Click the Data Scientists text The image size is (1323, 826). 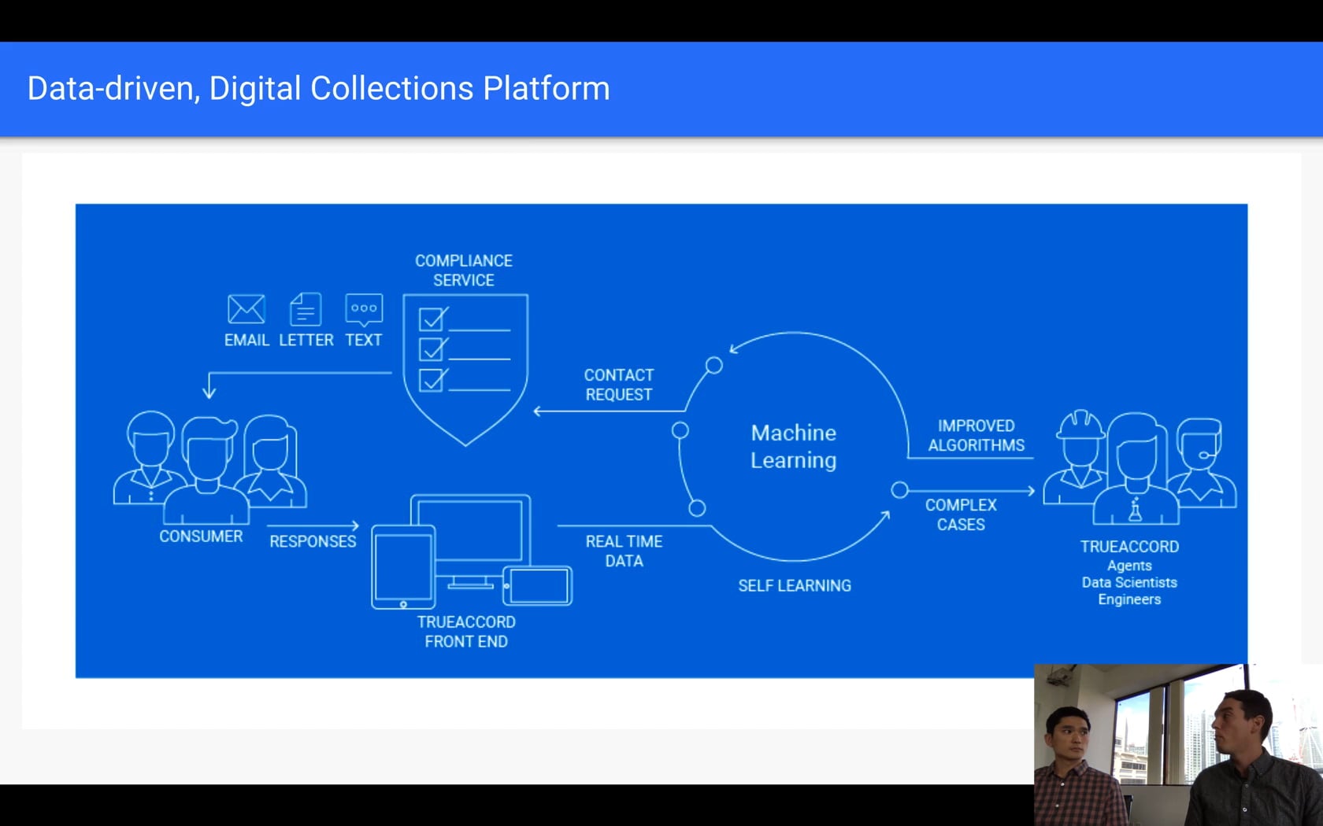pyautogui.click(x=1129, y=582)
